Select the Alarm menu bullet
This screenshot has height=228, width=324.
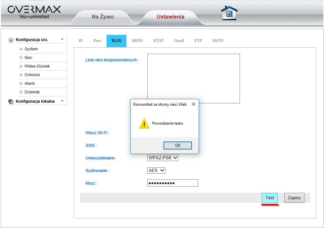coord(21,84)
